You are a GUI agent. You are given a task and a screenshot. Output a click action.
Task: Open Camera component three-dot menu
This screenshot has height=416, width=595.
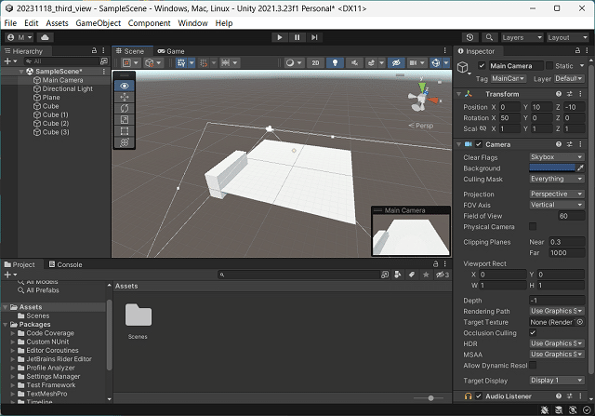[580, 144]
